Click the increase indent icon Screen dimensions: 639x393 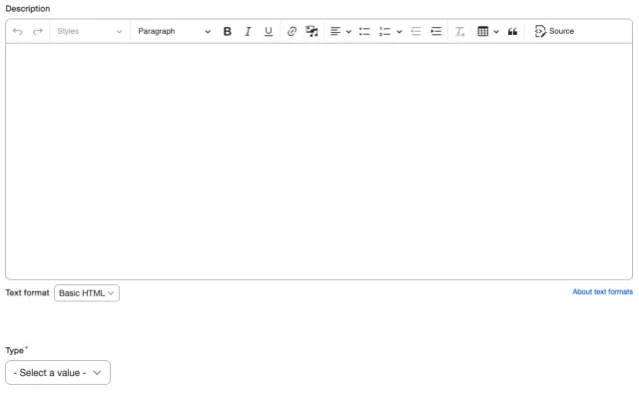click(x=436, y=31)
